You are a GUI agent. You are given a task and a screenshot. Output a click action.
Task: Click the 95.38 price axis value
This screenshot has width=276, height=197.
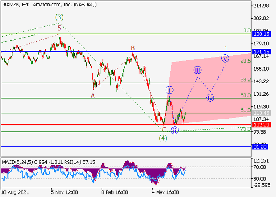coord(260,132)
